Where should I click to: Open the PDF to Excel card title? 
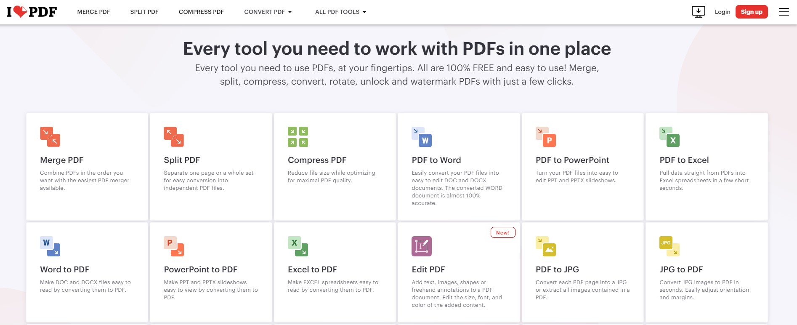[684, 160]
